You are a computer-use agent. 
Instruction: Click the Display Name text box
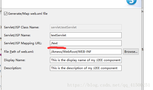coord(86,60)
